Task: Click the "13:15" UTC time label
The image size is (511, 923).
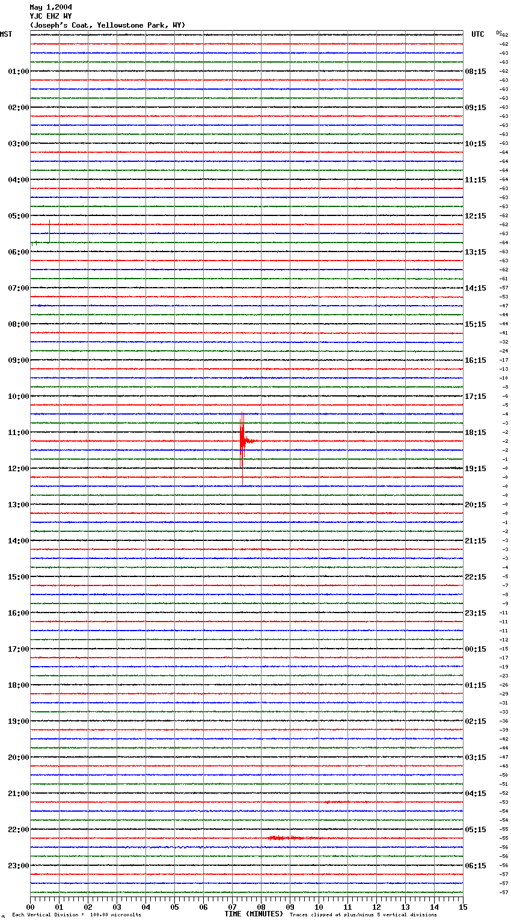Action: tap(476, 252)
